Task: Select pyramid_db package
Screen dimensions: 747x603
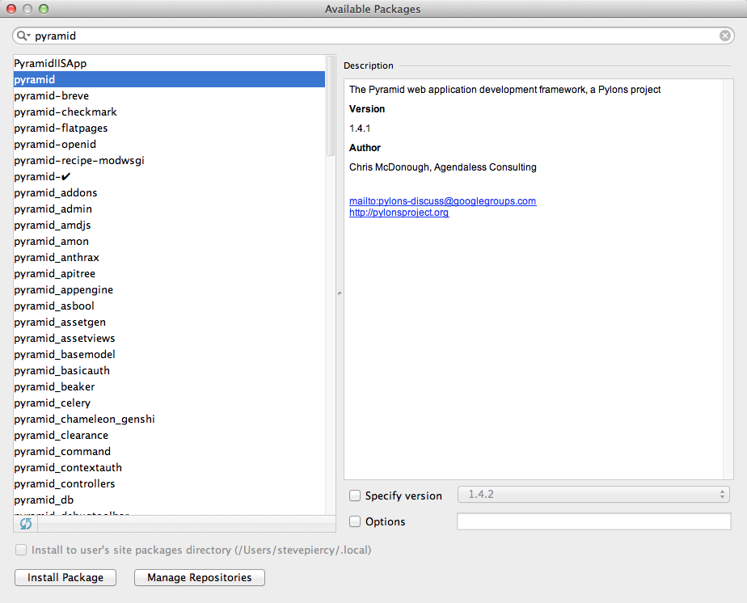Action: click(169, 500)
